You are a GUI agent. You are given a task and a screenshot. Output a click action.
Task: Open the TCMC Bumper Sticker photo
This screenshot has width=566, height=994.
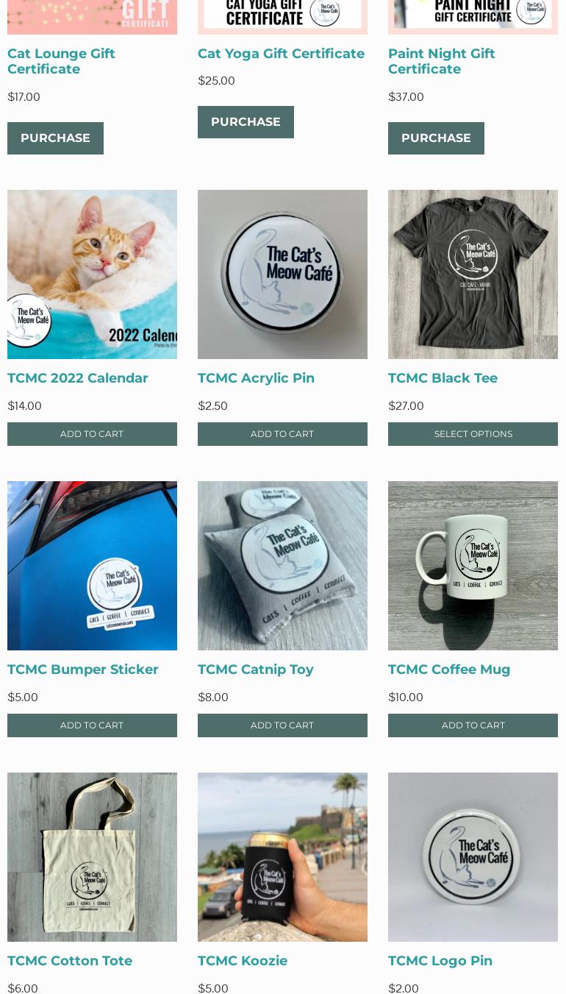tap(92, 566)
